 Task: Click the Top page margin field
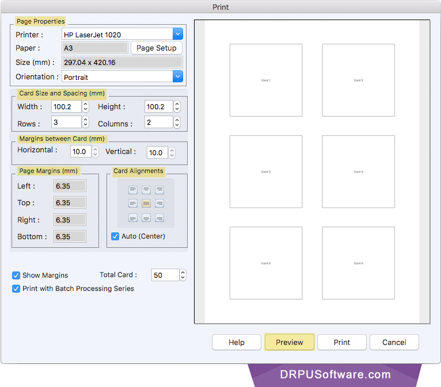[70, 203]
